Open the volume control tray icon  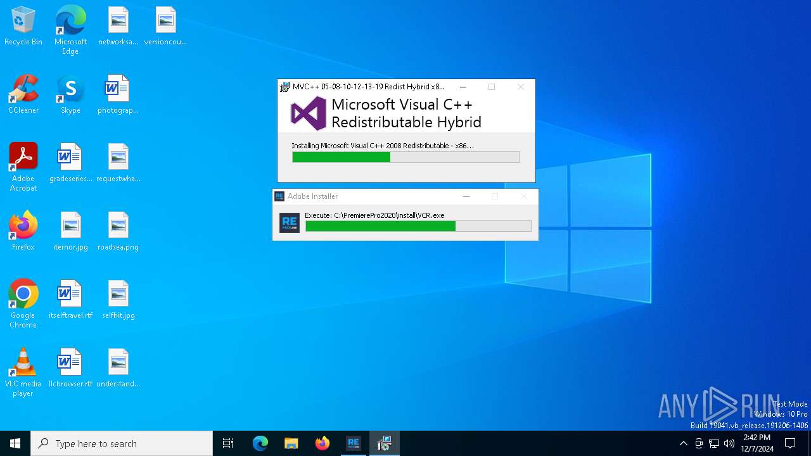[x=729, y=443]
